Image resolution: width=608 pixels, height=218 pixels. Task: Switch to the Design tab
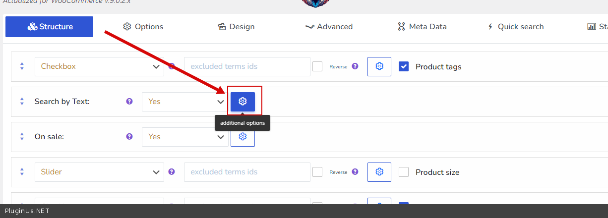pos(236,27)
